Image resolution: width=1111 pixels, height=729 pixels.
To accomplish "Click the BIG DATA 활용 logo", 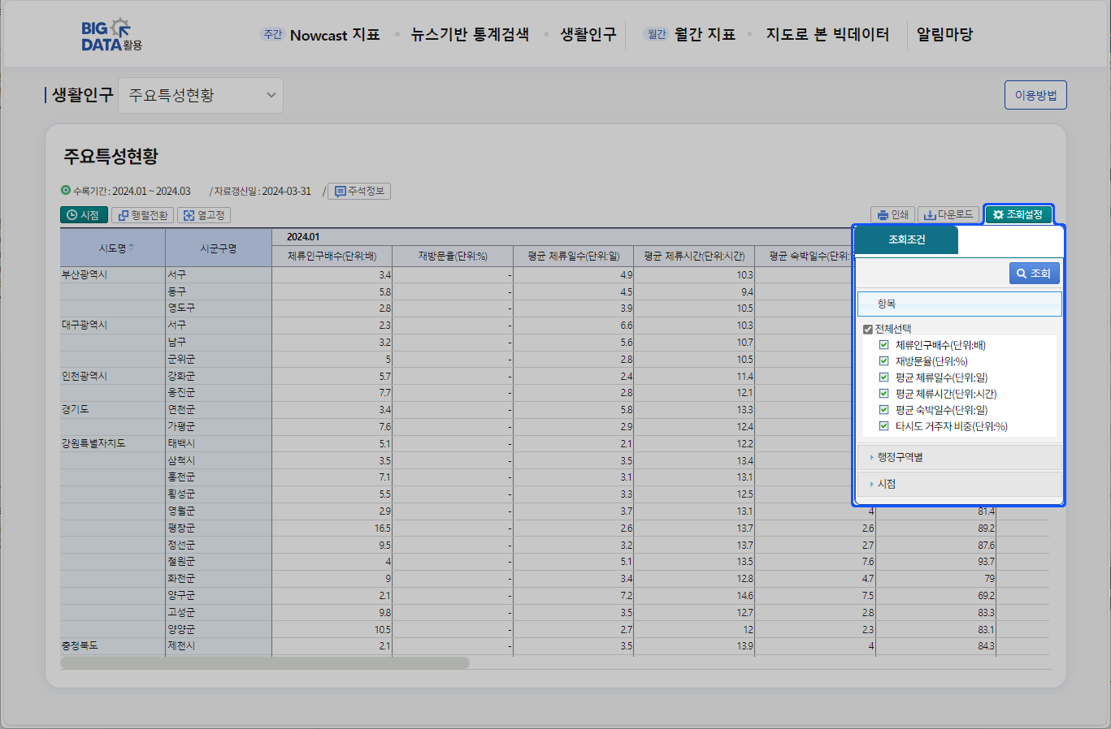I will point(111,35).
